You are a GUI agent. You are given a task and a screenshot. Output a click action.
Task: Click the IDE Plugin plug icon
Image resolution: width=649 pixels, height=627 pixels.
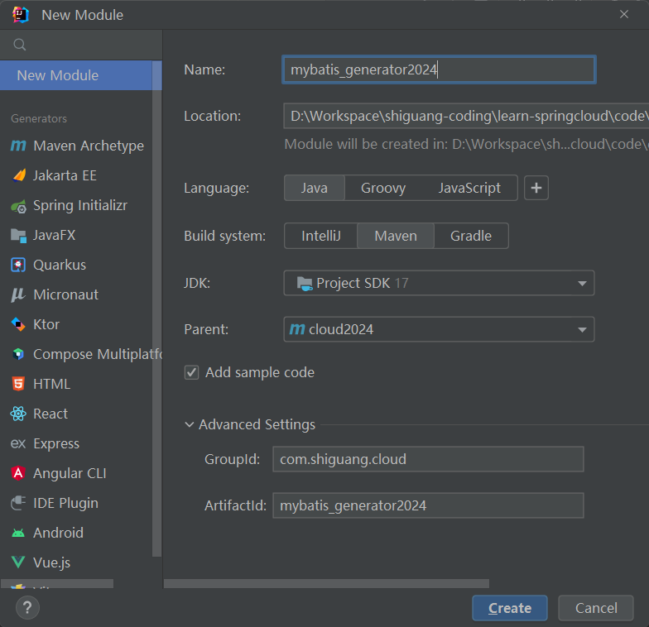[x=18, y=503]
